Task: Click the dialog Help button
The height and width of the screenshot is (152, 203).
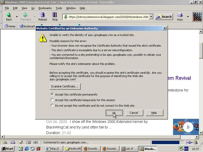Action: pos(155,113)
